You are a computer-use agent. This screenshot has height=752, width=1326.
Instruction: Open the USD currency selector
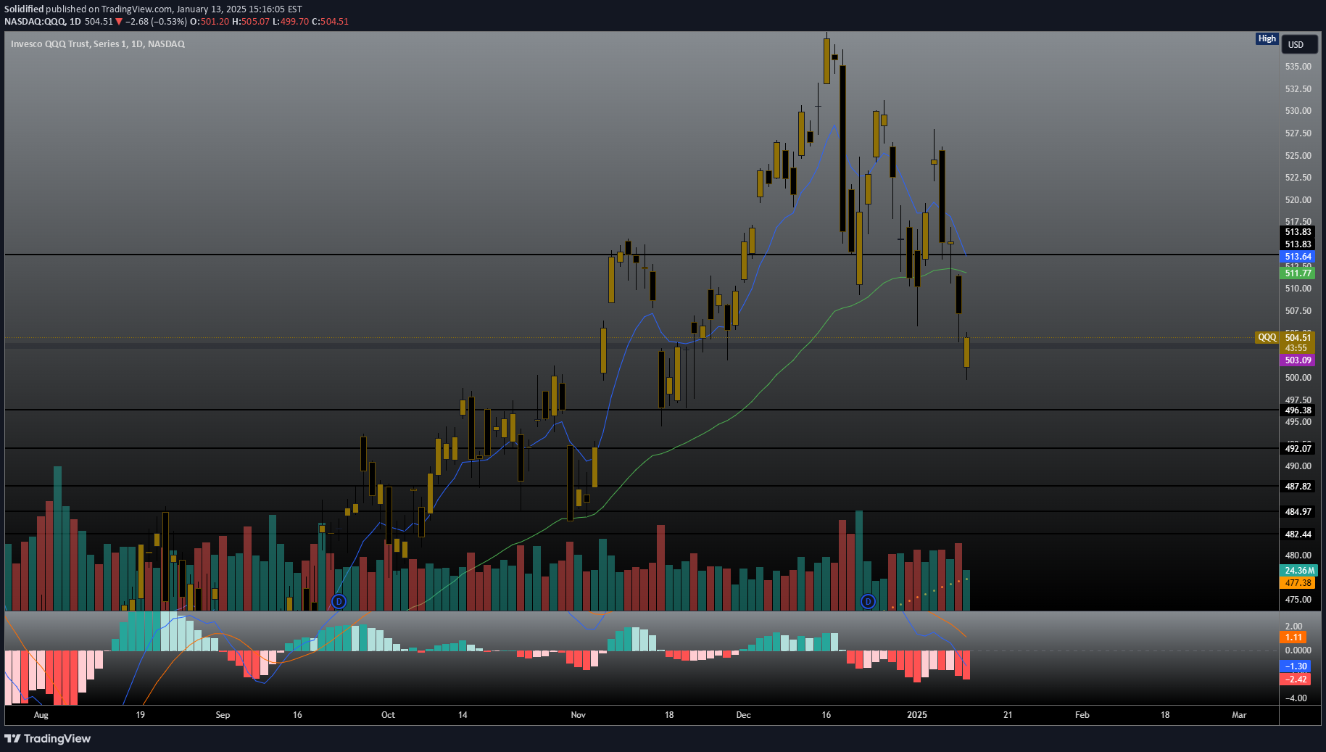coord(1296,45)
